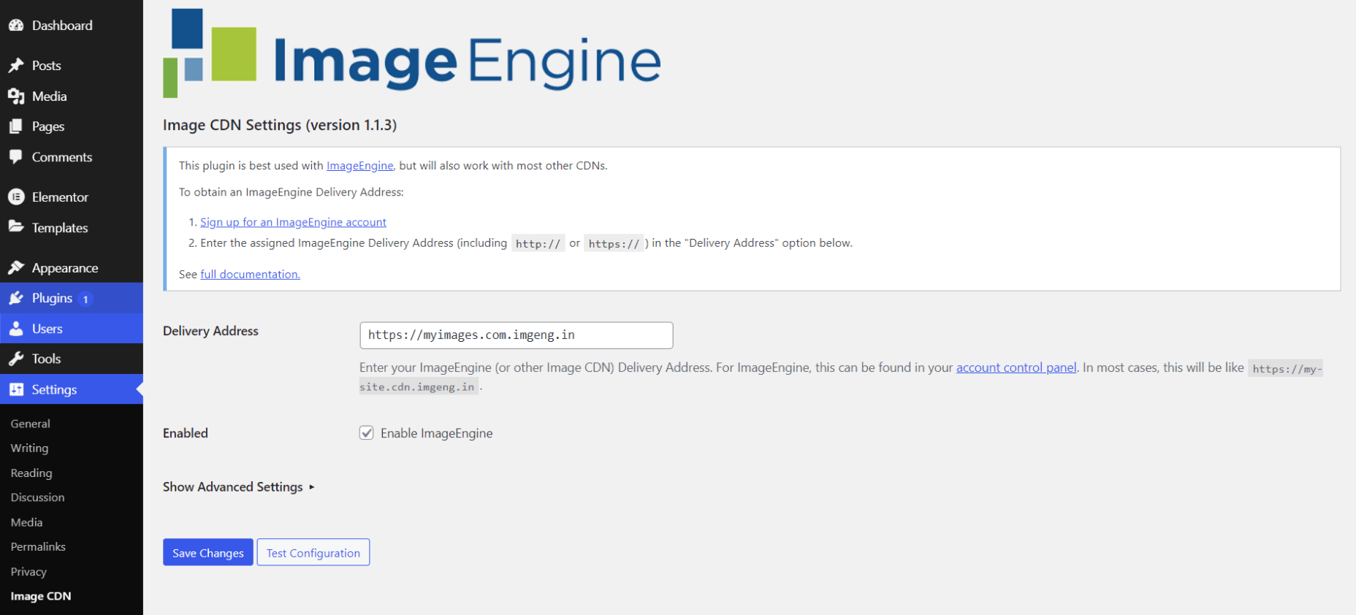
Task: Click the Templates folder icon
Action: [16, 227]
